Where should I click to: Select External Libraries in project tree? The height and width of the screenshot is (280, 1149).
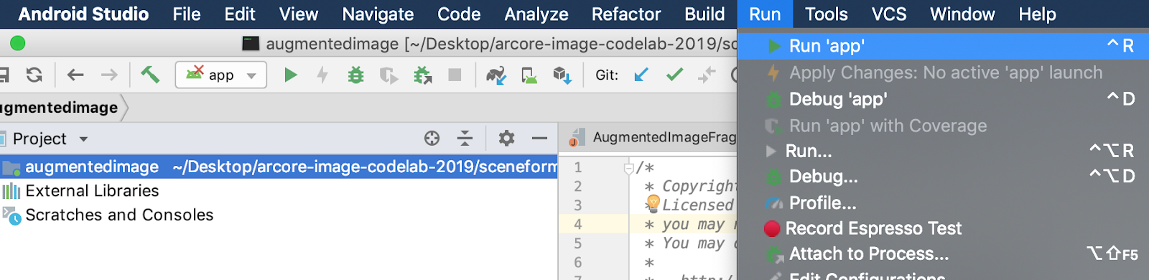[x=92, y=191]
